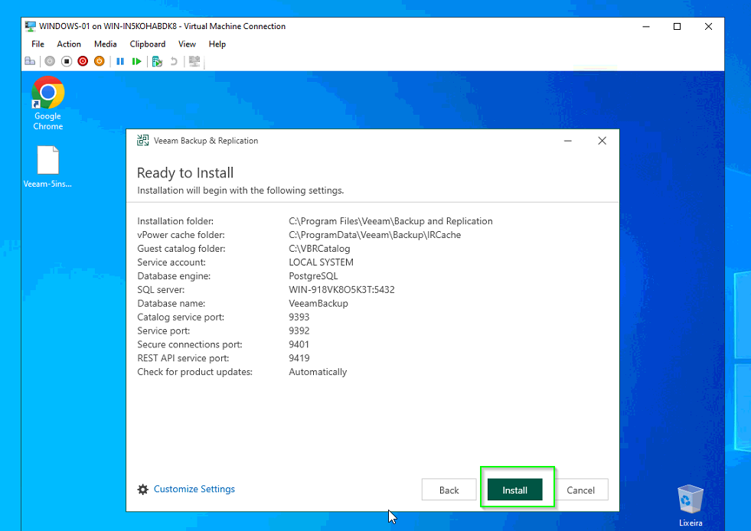Image resolution: width=751 pixels, height=531 pixels.
Task: Click the 'Automatically' value
Action: [318, 372]
